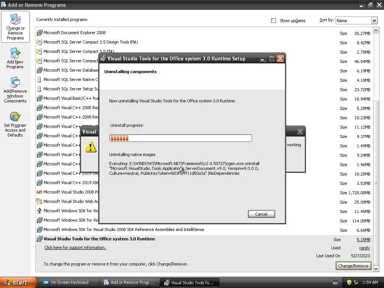Click icon of Microsoft SQL Server Native row
Image resolution: width=384 pixels, height=288 pixels.
(39, 79)
